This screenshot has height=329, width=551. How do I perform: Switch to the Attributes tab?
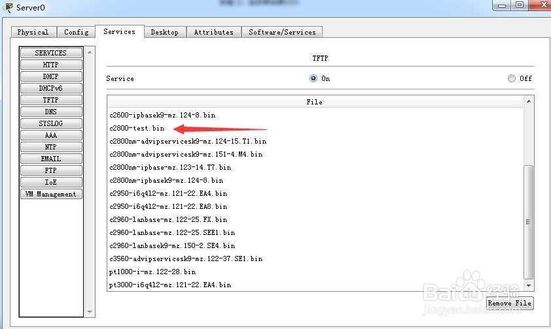(213, 32)
